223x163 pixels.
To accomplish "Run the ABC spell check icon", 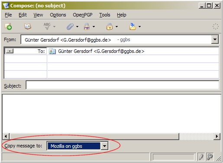I will click(47, 26).
